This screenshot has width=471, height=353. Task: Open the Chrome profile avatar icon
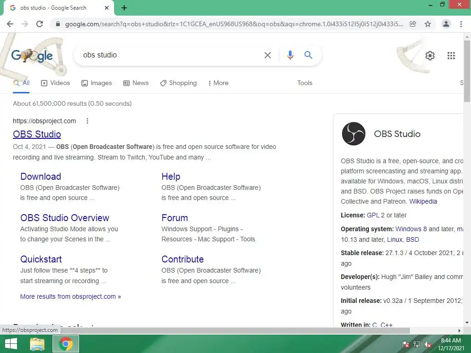446,24
